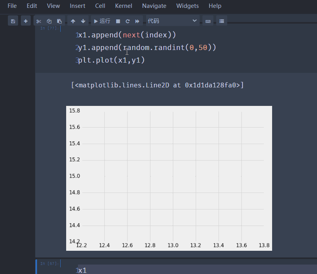Open the View menu
The height and width of the screenshot is (274, 317).
pyautogui.click(x=54, y=6)
